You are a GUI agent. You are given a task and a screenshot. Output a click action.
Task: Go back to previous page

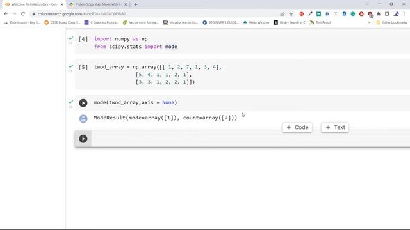[6, 14]
